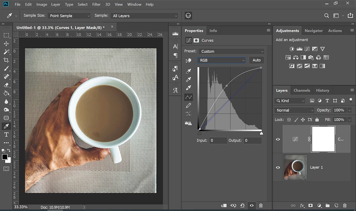The image size is (356, 211).
Task: Click the black point slider under histogram
Action: click(x=199, y=133)
